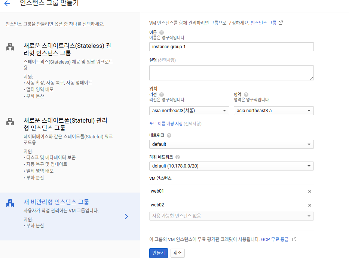349x258 pixels.
Task: Open external link icon beside GCP 무료 등급
Action: 294,239
